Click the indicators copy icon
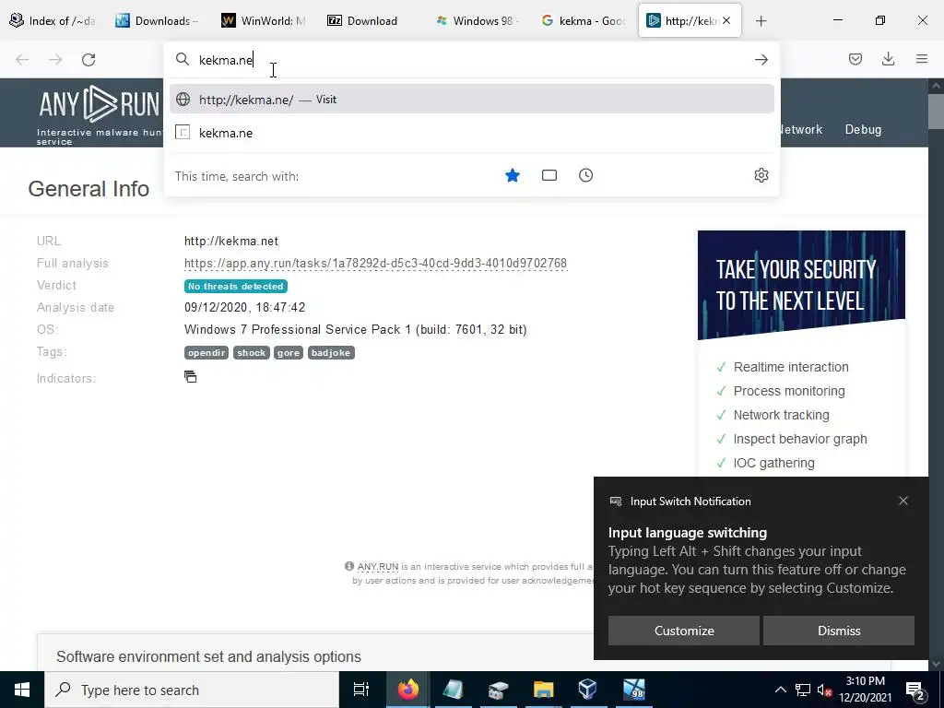 tap(190, 377)
